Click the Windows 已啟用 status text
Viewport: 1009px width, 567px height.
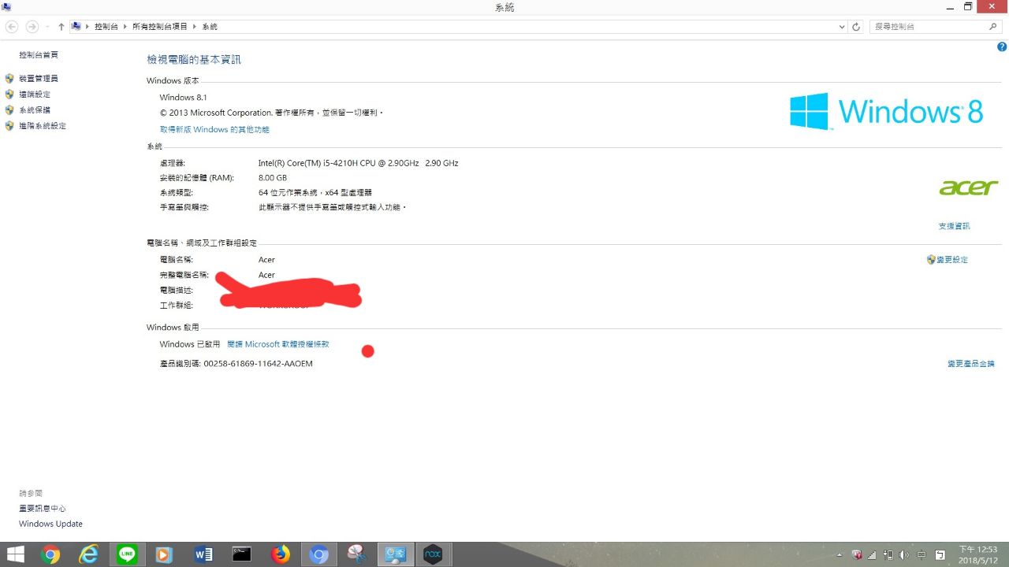(x=190, y=344)
